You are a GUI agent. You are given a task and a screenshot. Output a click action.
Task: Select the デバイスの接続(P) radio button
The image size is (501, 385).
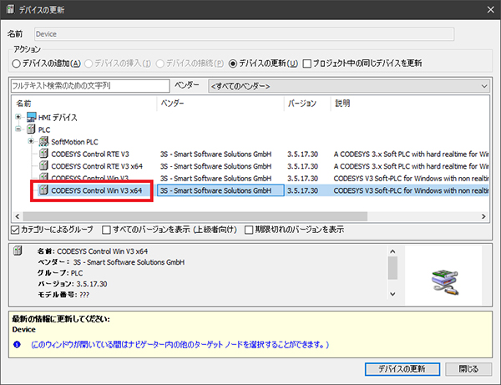coord(159,63)
